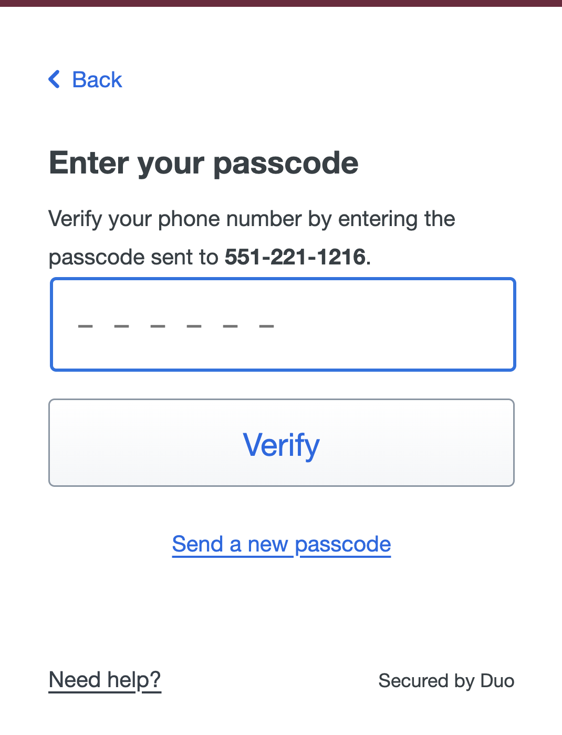Click the Enter your passcode heading
The width and height of the screenshot is (562, 735).
[x=204, y=163]
